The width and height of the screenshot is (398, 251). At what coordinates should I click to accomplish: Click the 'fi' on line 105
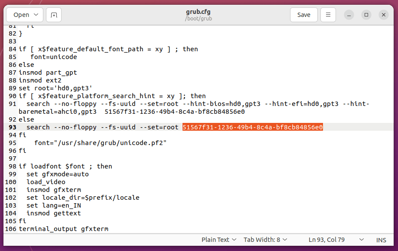point(23,221)
